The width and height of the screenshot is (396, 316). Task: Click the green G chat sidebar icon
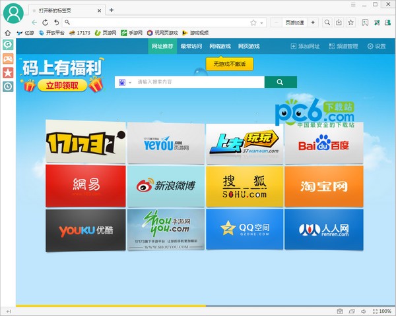pyautogui.click(x=8, y=45)
